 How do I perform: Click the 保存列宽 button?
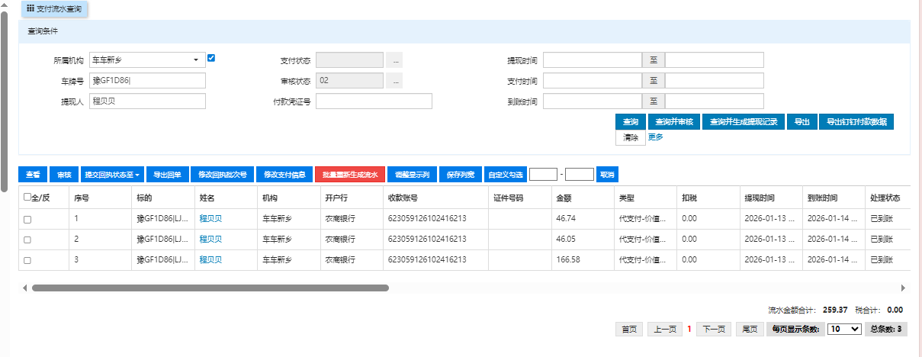coord(461,175)
